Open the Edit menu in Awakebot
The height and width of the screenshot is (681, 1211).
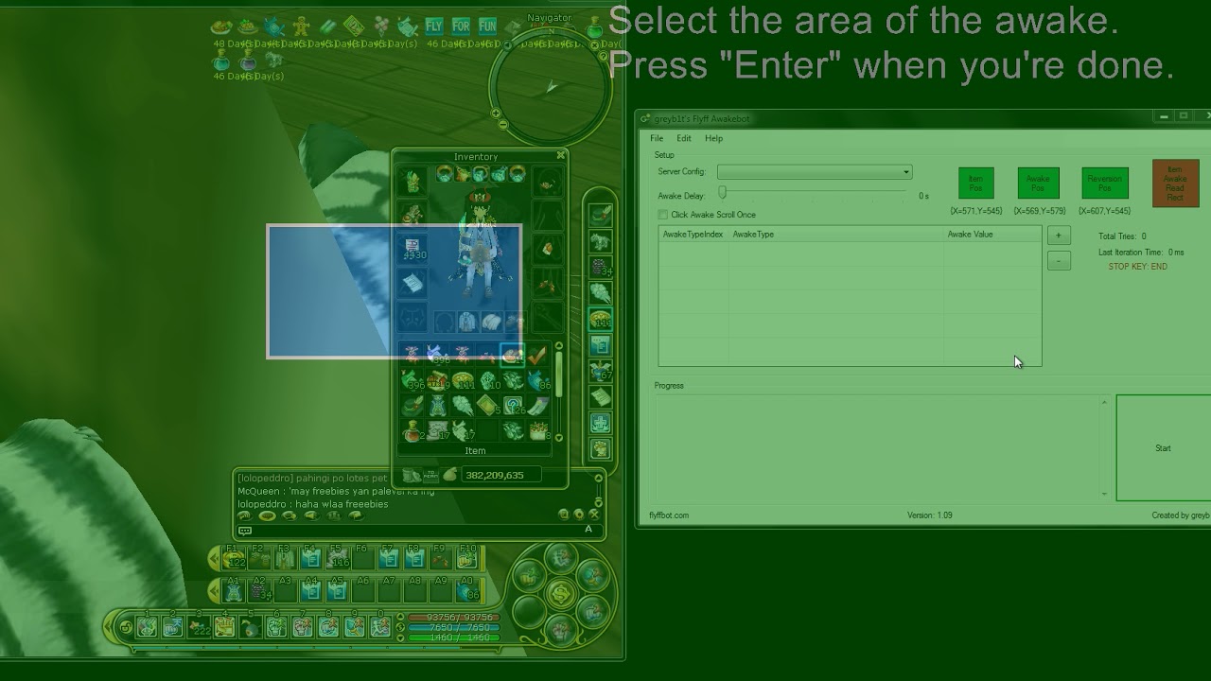point(683,138)
